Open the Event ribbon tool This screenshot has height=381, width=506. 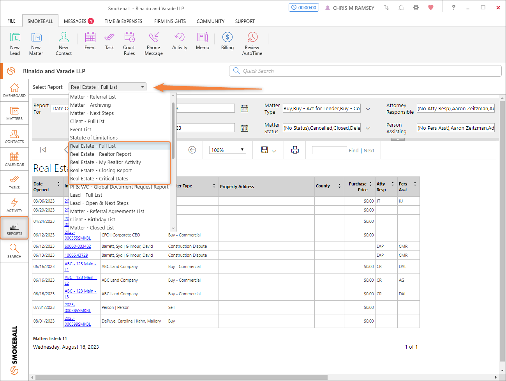[90, 41]
